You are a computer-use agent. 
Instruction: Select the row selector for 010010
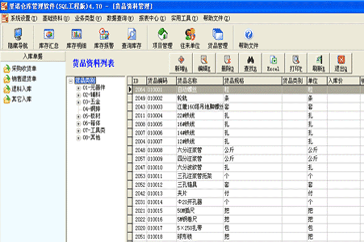click(130, 168)
